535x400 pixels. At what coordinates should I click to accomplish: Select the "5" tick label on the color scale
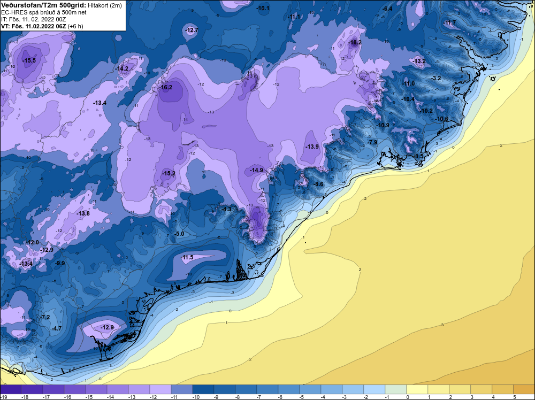click(x=515, y=397)
